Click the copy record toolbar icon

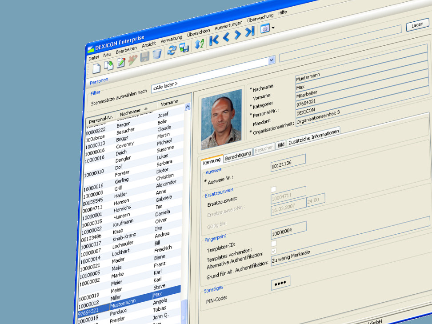pos(108,65)
